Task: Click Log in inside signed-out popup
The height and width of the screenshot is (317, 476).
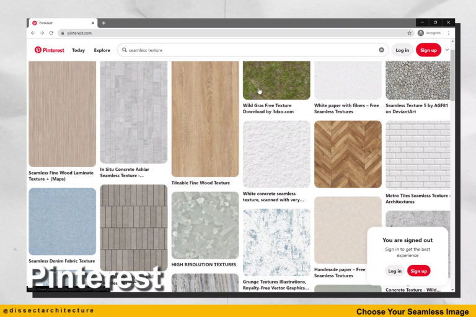Action: pos(395,271)
